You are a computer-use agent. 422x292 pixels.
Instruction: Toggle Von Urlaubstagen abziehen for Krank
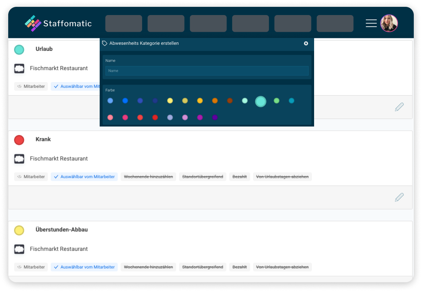(x=282, y=177)
